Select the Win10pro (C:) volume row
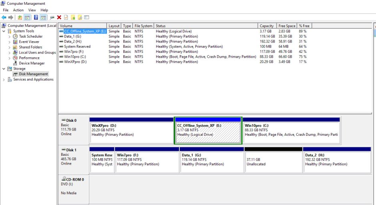The height and width of the screenshot is (205, 376). point(185,56)
